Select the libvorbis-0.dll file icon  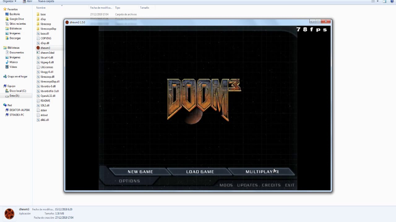[x=38, y=86]
